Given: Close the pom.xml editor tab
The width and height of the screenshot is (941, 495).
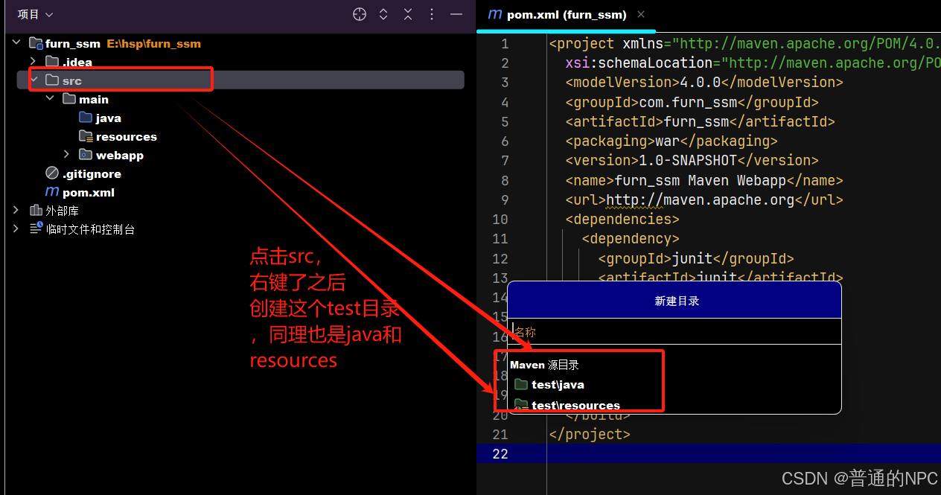Looking at the screenshot, I should coord(641,14).
